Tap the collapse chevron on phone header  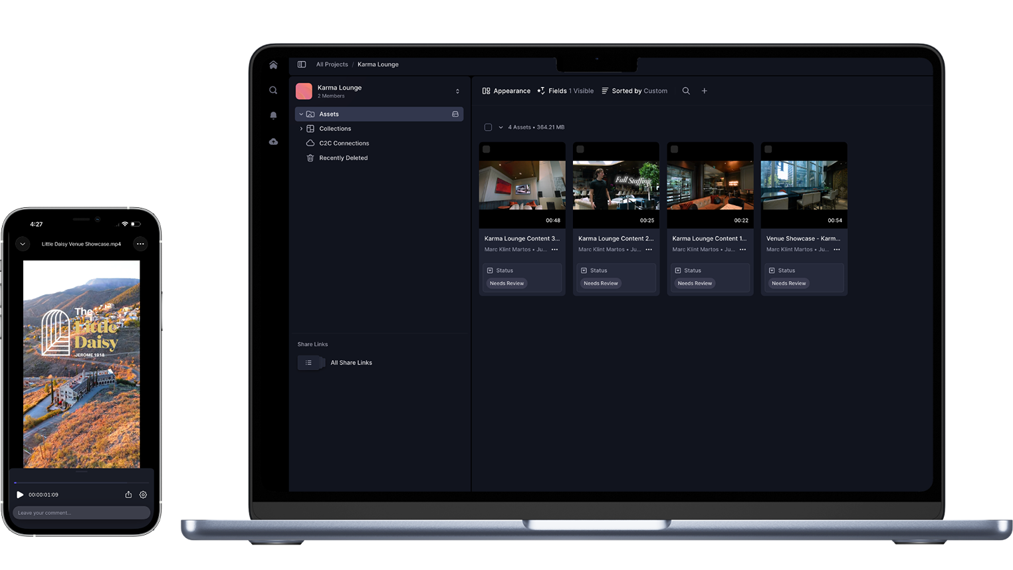[23, 244]
